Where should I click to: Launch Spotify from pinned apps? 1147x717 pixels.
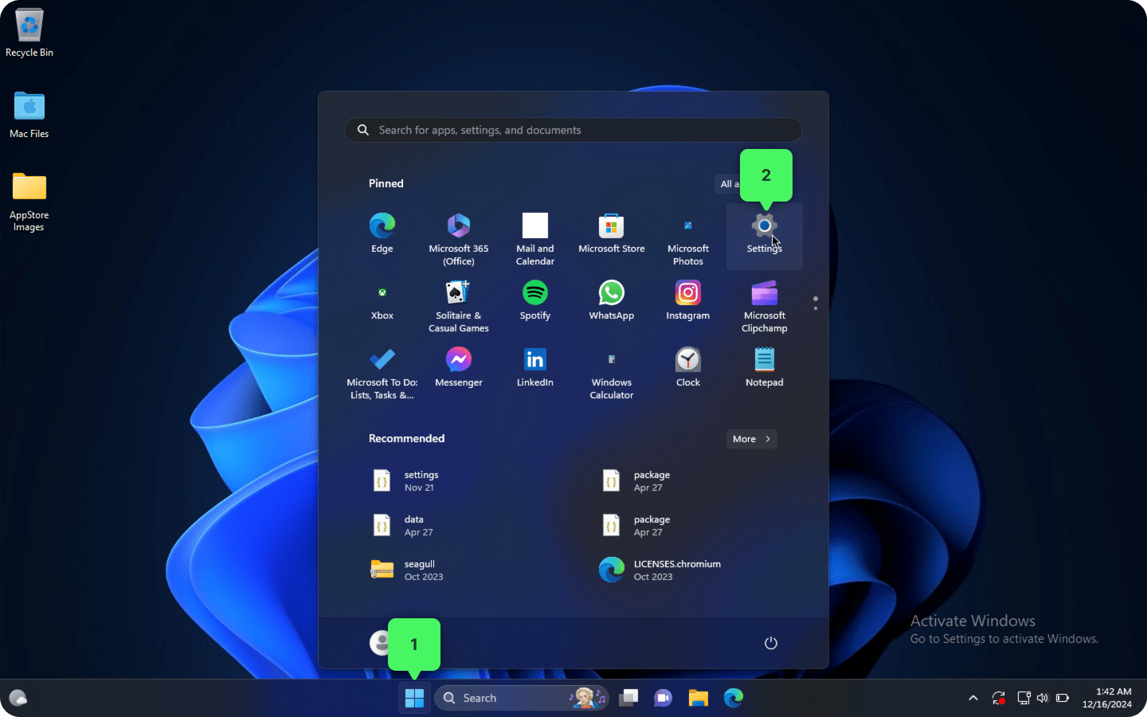pyautogui.click(x=535, y=301)
